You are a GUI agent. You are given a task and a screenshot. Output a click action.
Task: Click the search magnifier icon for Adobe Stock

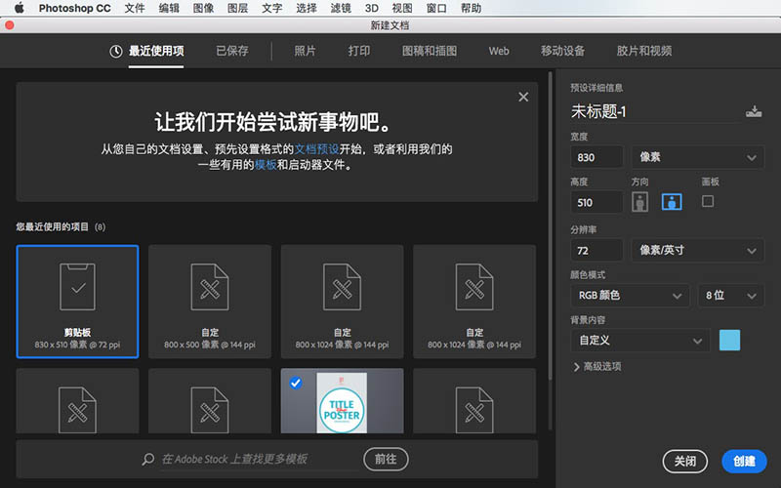pyautogui.click(x=148, y=459)
